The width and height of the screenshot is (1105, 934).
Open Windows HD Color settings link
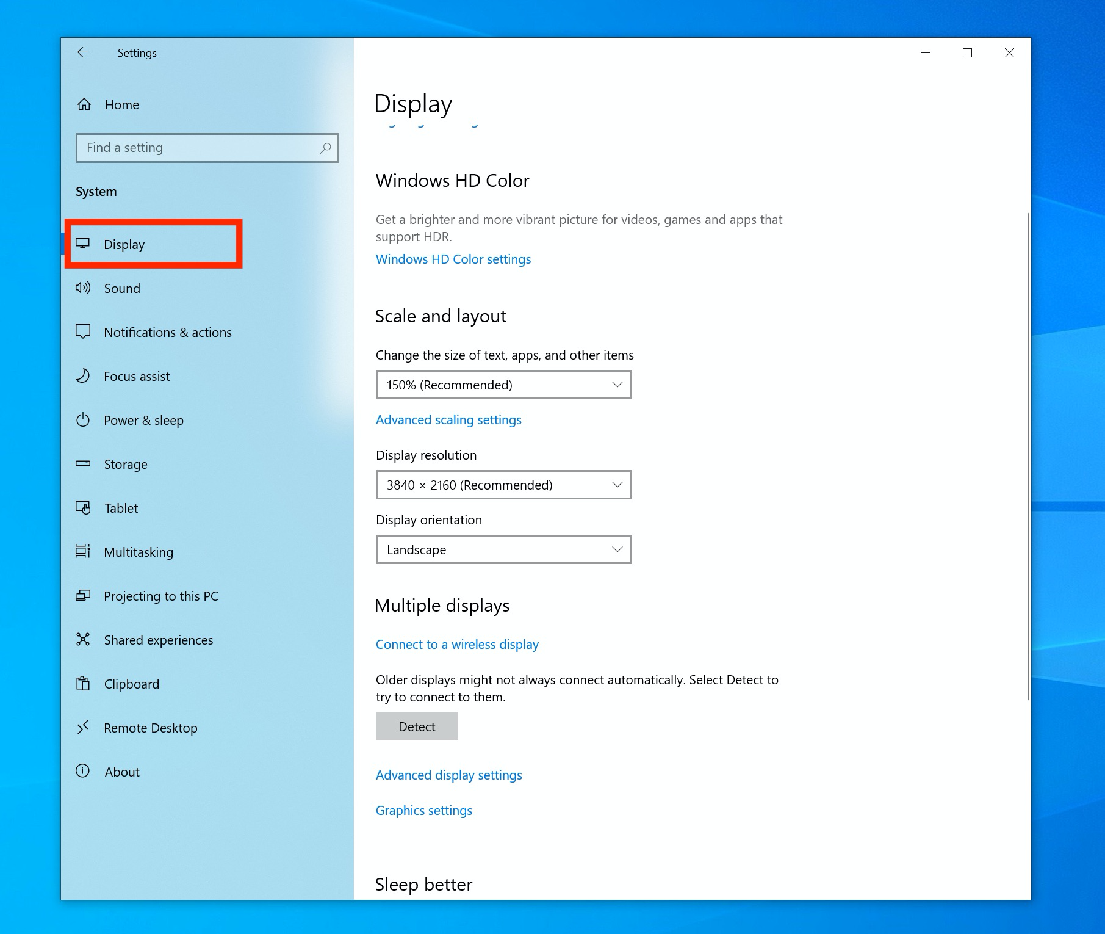453,259
